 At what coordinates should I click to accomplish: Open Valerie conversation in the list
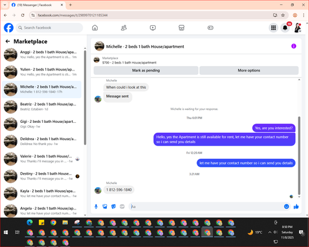42,159
